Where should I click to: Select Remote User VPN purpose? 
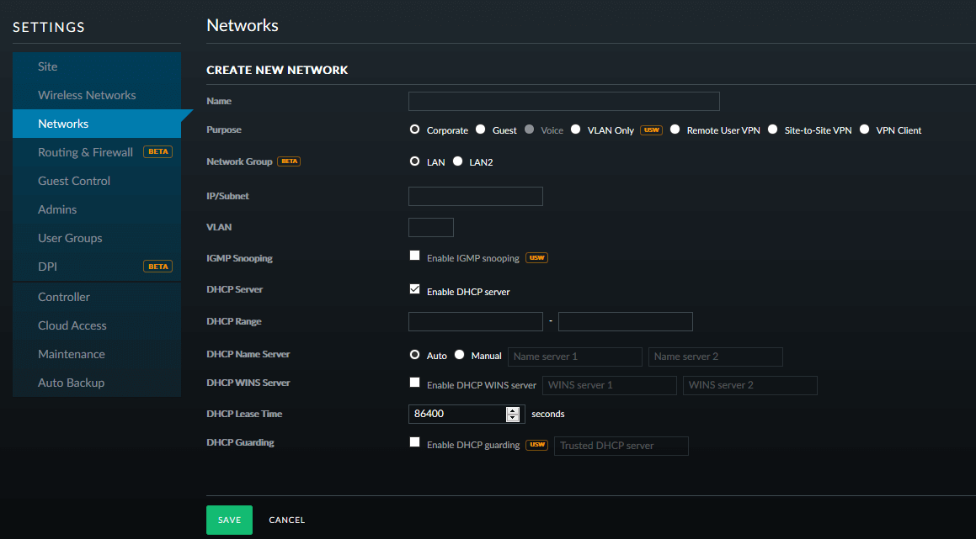click(675, 129)
